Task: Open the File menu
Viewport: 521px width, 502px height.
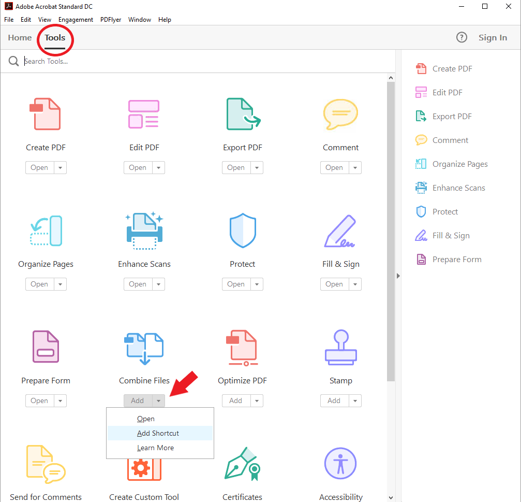Action: 9,20
